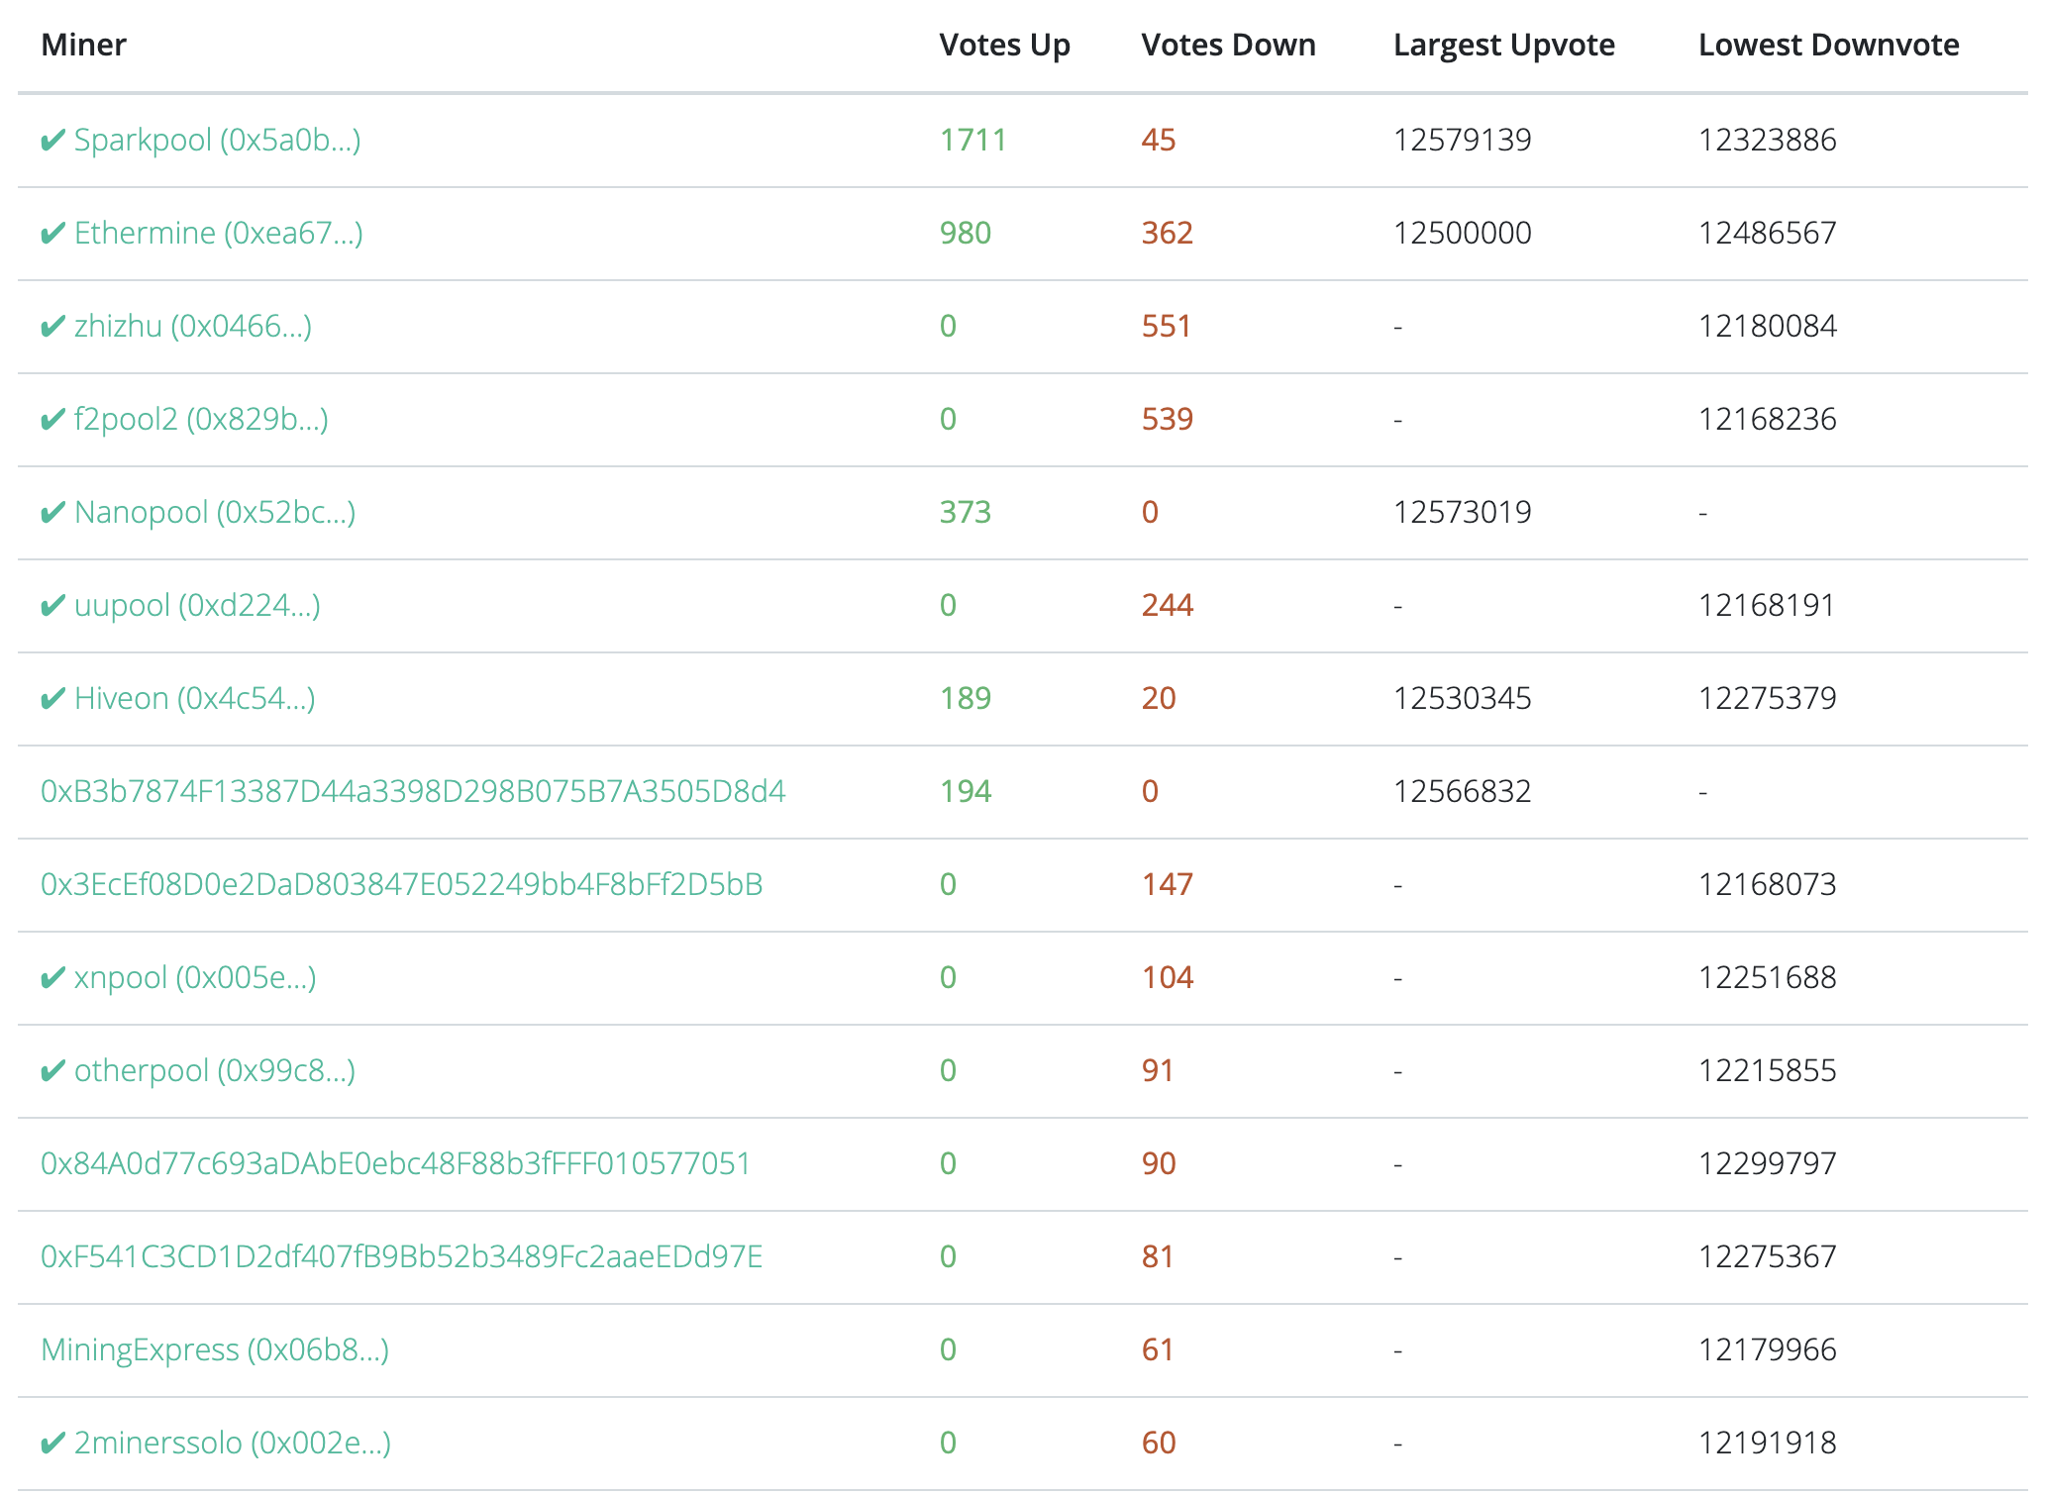Select lowest downvote 12323886
This screenshot has width=2046, height=1495.
coord(1768,141)
